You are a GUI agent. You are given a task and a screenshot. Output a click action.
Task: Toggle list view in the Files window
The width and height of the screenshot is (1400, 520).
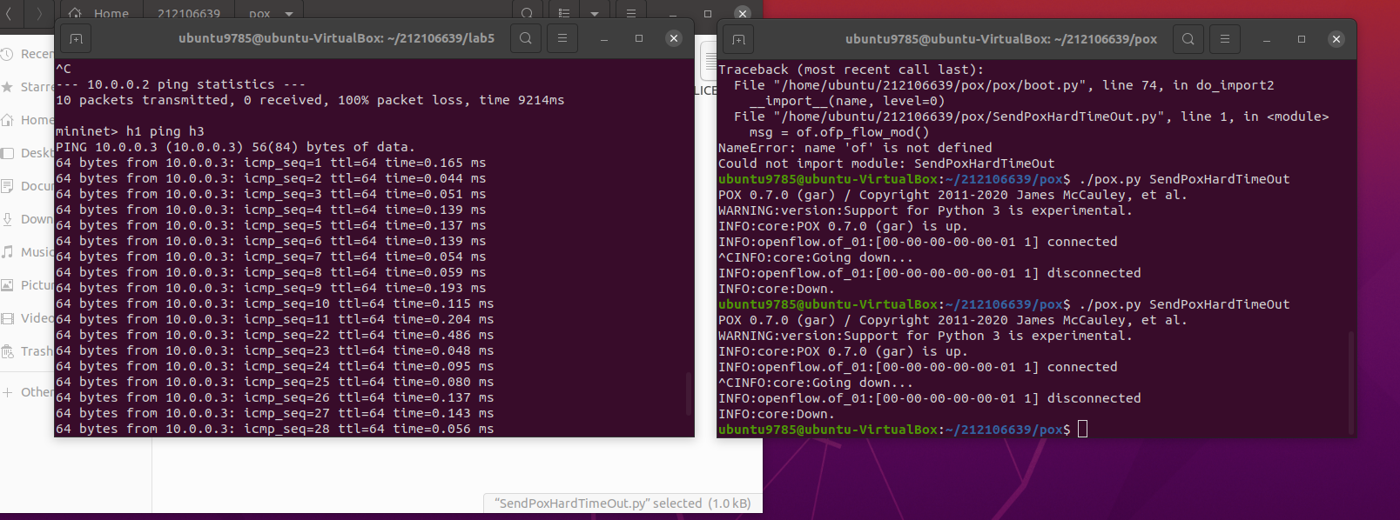(x=564, y=13)
